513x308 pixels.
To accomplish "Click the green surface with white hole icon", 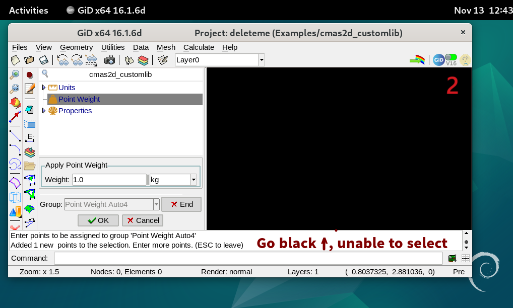I will (x=30, y=180).
